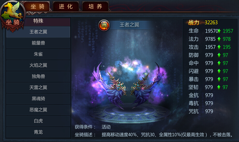Select 能量兽 in the mount list
Screen dimensions: 239x142
[38, 43]
